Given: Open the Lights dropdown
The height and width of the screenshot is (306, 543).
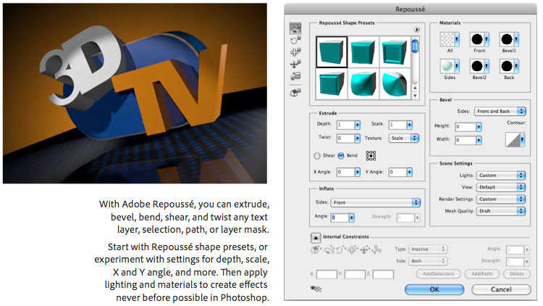Looking at the screenshot, I should (x=501, y=175).
